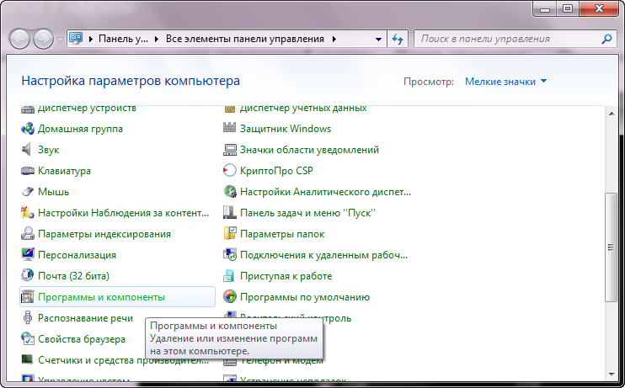
Task: Open Защитник Windows link
Action: point(286,129)
